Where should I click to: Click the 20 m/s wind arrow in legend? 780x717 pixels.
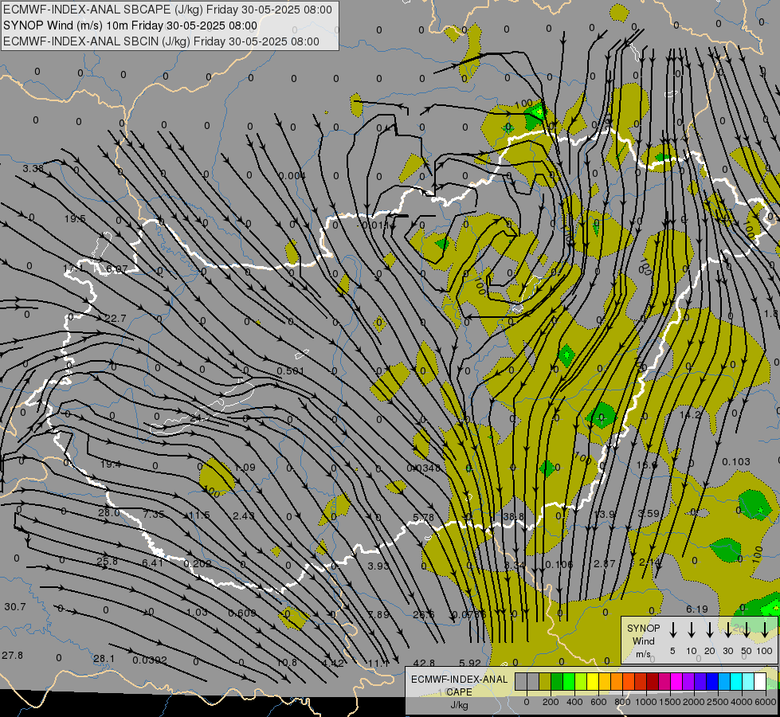point(710,630)
